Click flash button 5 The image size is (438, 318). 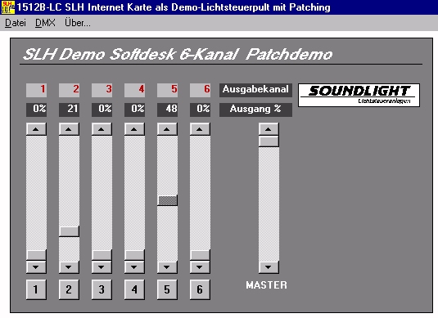pyautogui.click(x=167, y=289)
